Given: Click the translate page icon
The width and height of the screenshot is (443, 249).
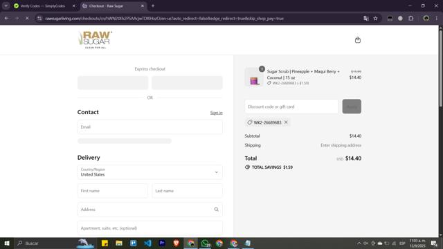Looking at the screenshot, I should [x=366, y=19].
